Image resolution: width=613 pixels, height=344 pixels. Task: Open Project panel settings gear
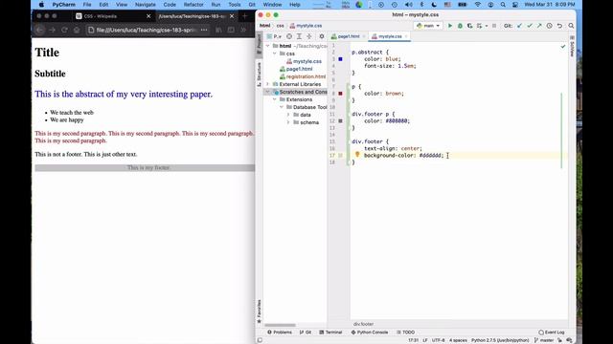(x=322, y=36)
